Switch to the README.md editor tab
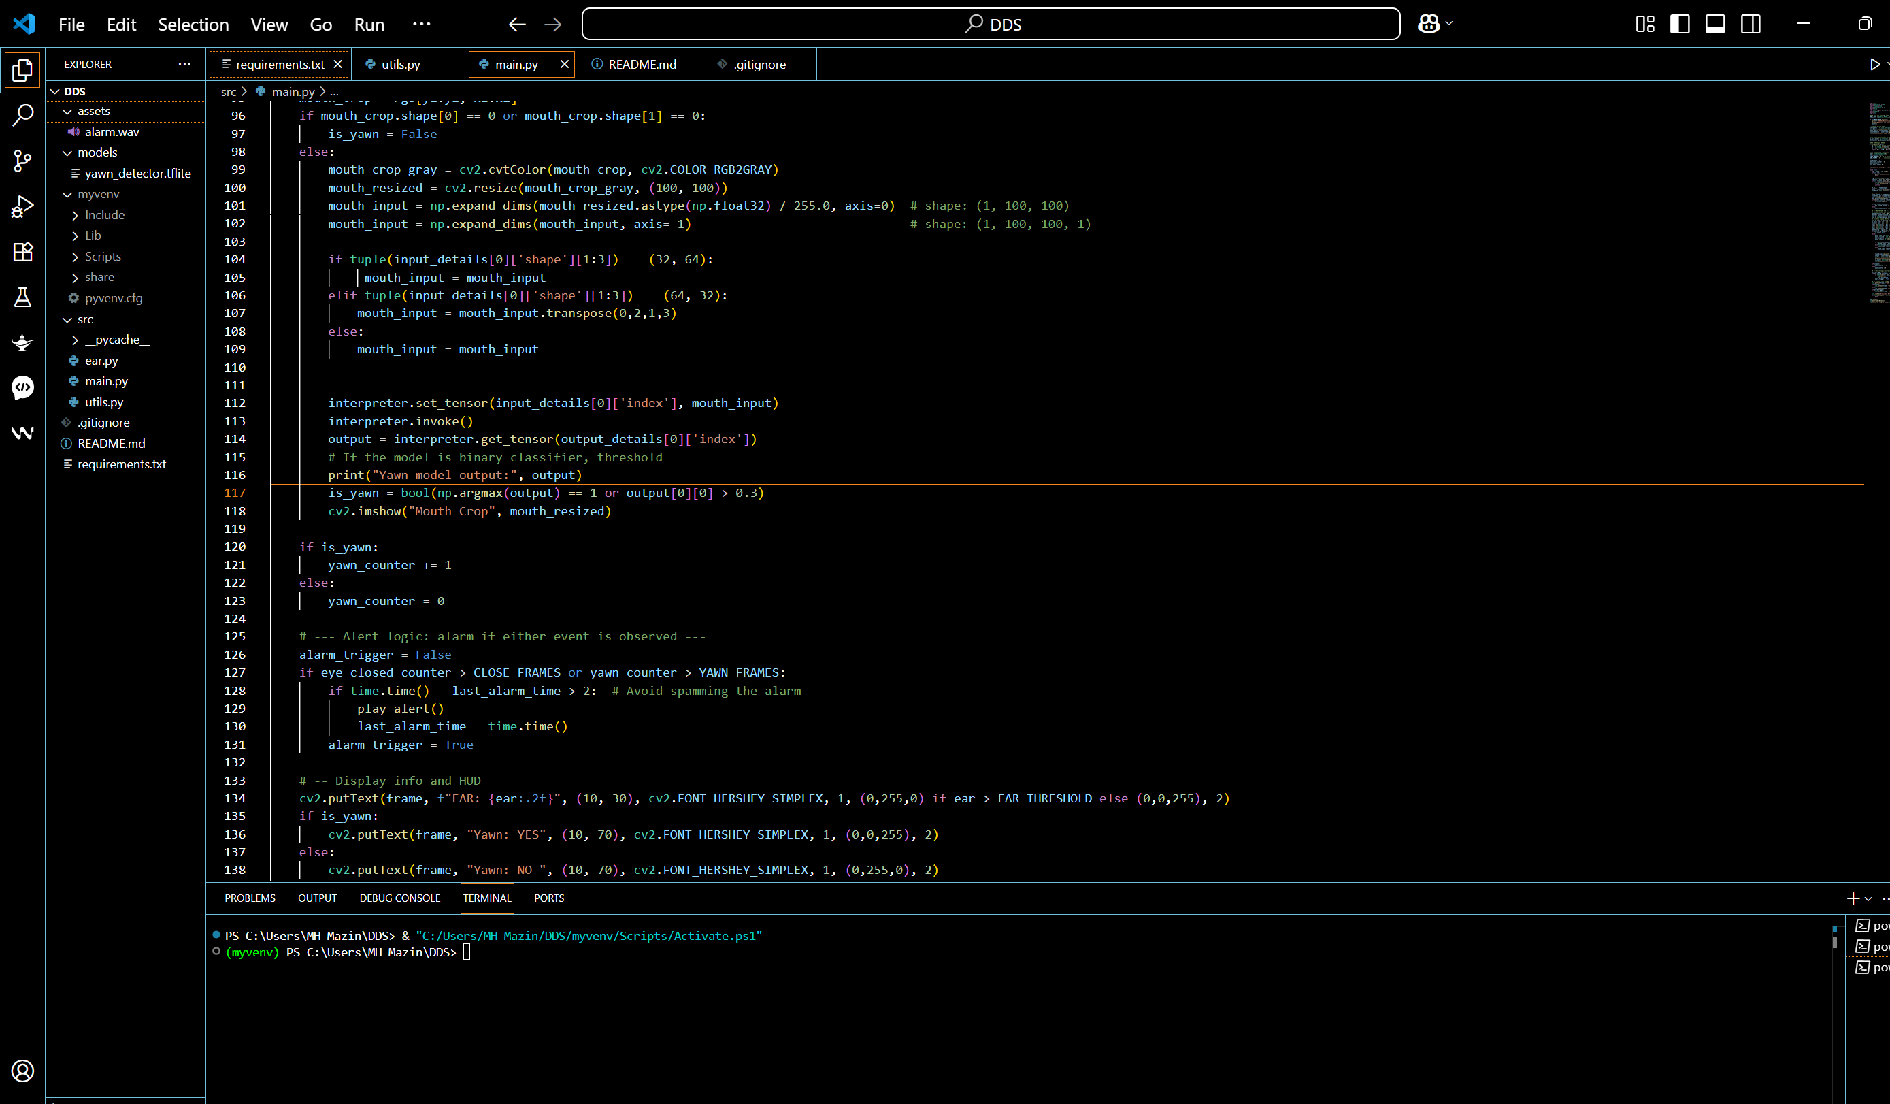The image size is (1890, 1104). (x=642, y=65)
